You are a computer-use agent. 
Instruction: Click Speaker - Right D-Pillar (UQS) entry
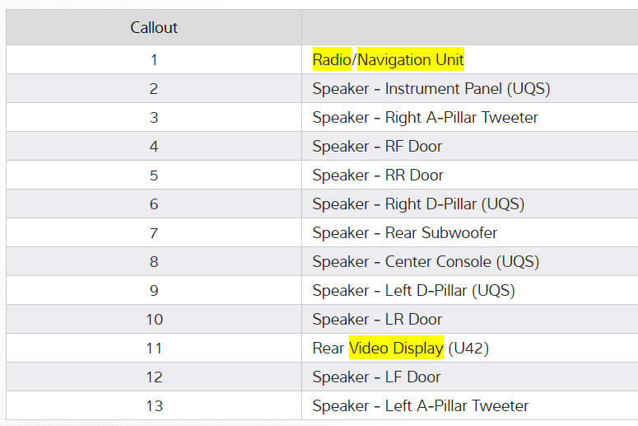point(418,204)
